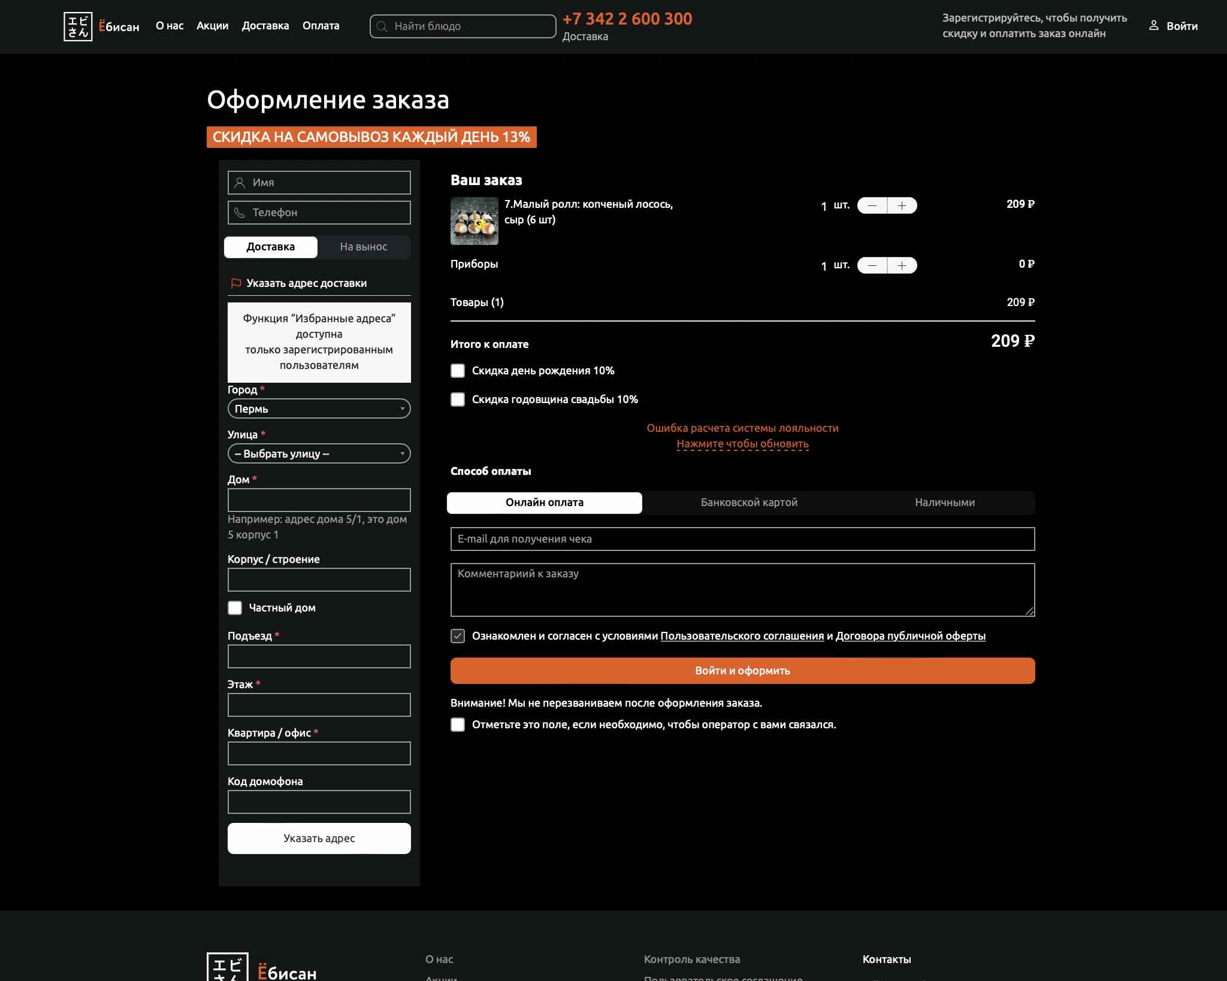Enable birthday 10% discount checkbox

tap(458, 371)
